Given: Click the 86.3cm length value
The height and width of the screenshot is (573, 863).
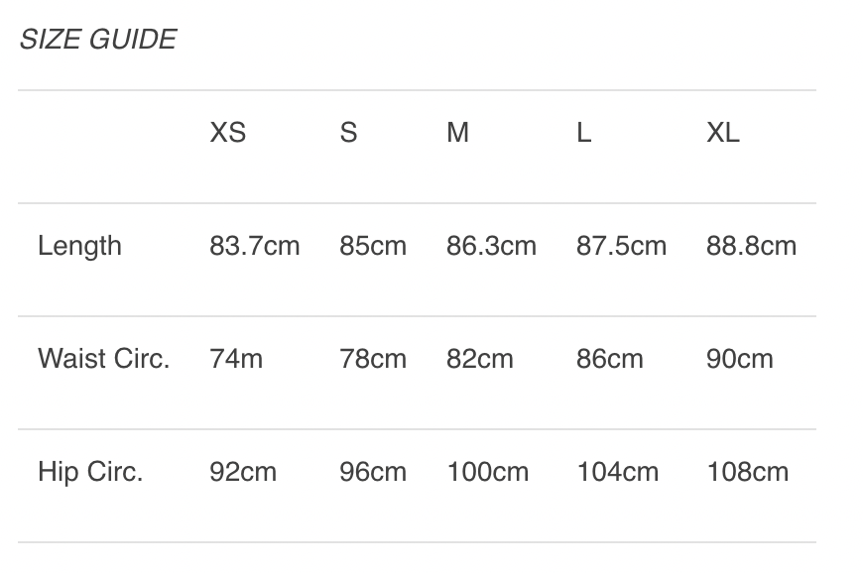Looking at the screenshot, I should tap(491, 246).
